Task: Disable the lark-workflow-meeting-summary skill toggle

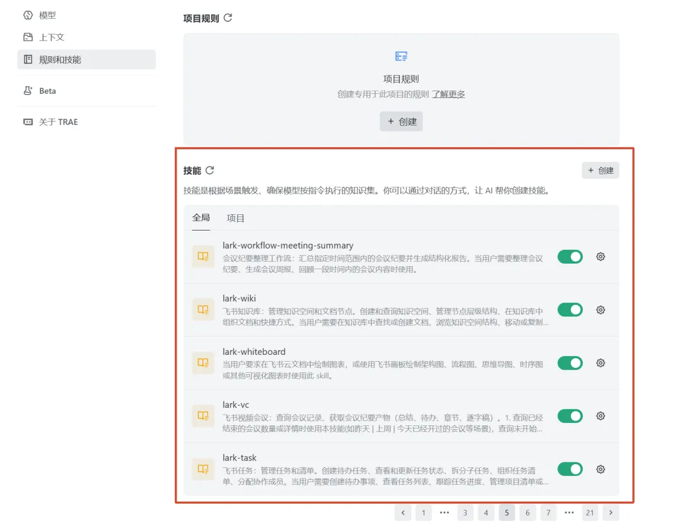Action: click(570, 257)
